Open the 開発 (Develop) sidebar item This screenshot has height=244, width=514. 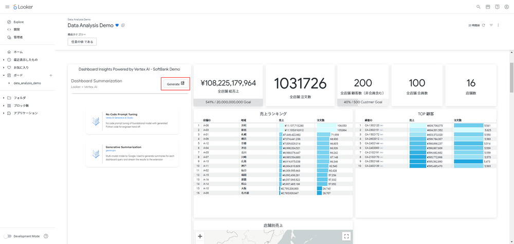(x=17, y=29)
